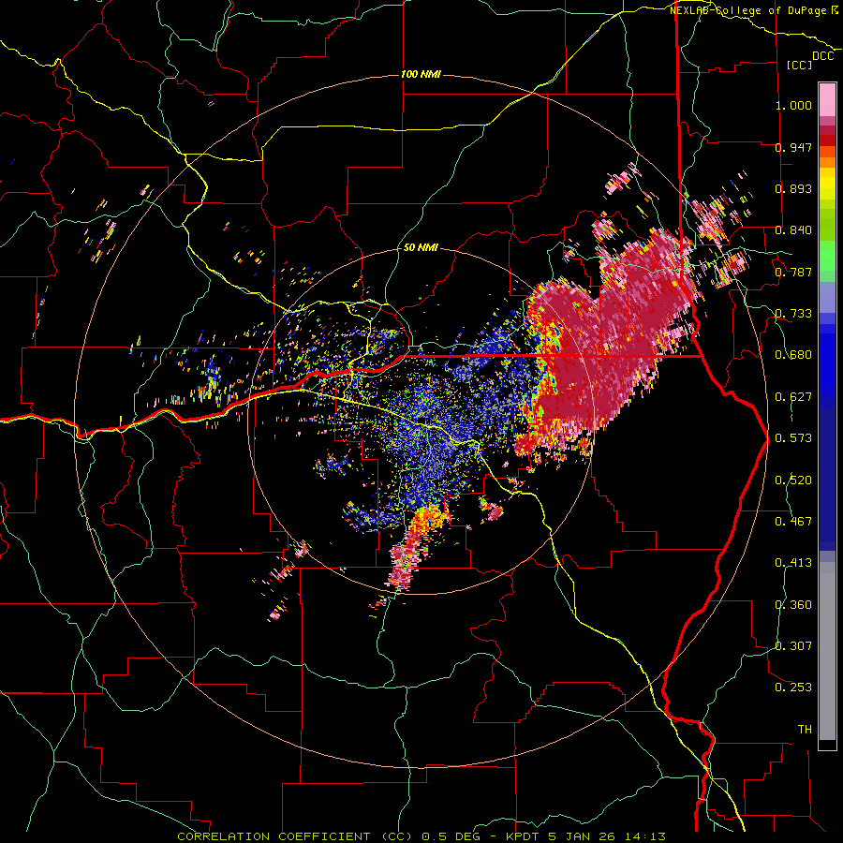Click the 0.307 legend value
This screenshot has height=843, width=843.
pos(793,645)
